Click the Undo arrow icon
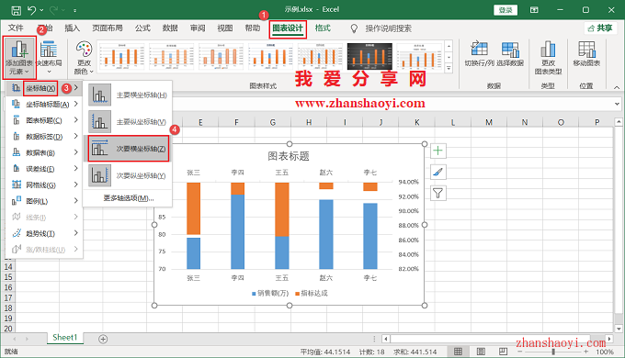 (32, 10)
